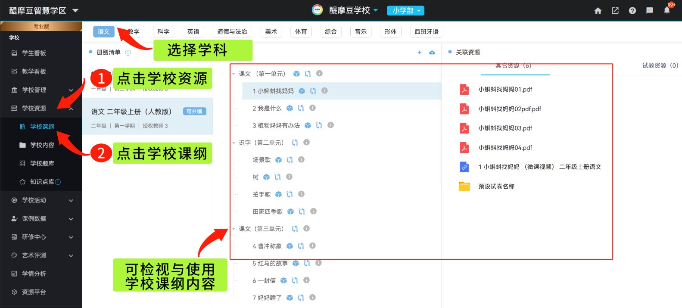
Task: Open 学校题库 in the sidebar
Action: [x=42, y=163]
